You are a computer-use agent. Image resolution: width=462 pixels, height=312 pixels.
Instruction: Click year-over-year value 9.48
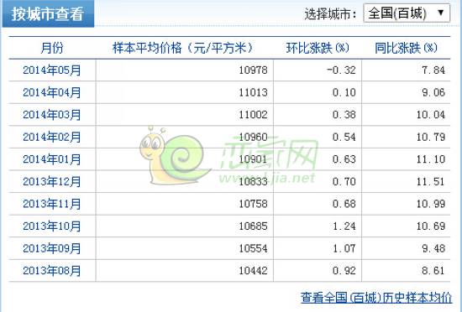pyautogui.click(x=433, y=248)
